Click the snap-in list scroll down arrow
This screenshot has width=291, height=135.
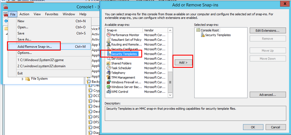[x=170, y=95]
